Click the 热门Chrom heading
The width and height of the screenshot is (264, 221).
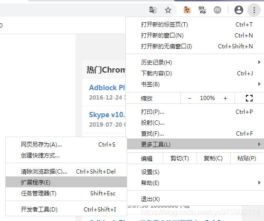106,70
